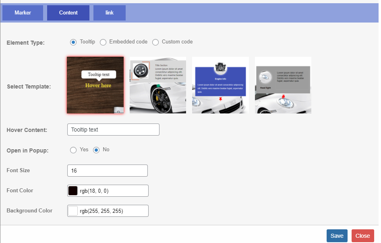The height and width of the screenshot is (243, 381).
Task: Save the hotspot settings
Action: (337, 236)
